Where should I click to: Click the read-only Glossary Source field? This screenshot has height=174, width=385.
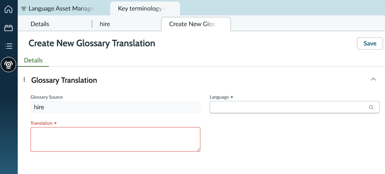pyautogui.click(x=115, y=107)
